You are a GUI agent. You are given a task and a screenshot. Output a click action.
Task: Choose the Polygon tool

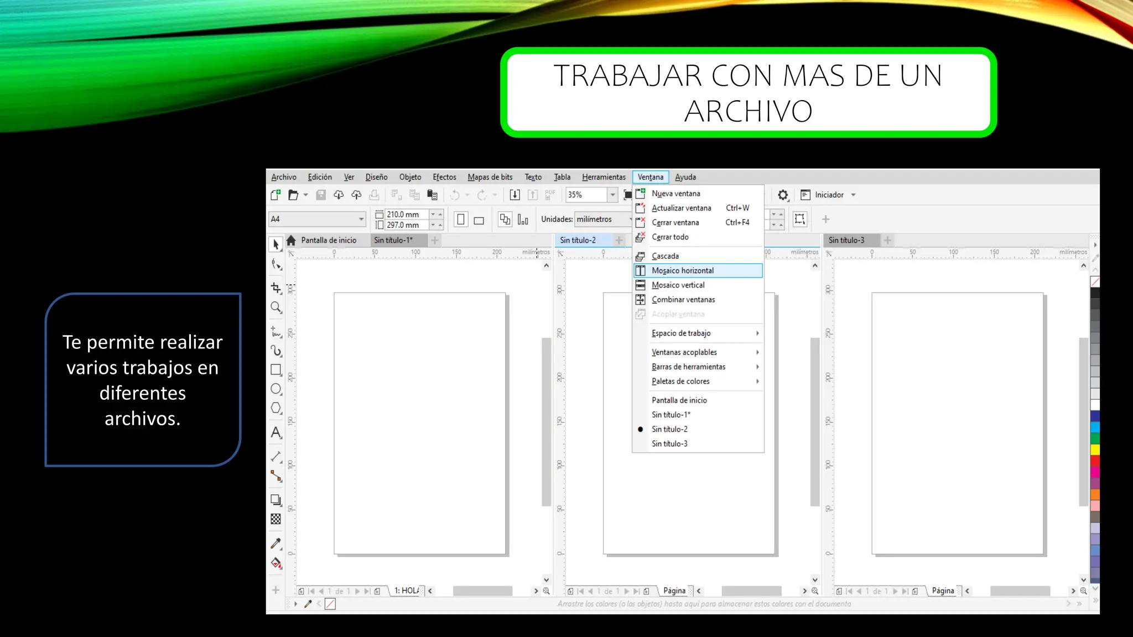[276, 408]
